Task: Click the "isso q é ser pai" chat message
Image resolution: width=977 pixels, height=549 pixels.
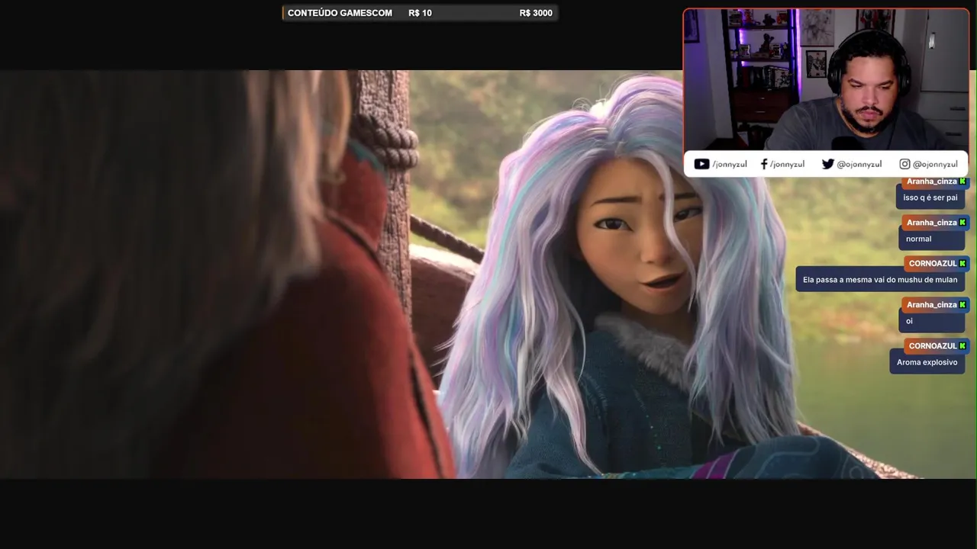Action: coord(930,197)
